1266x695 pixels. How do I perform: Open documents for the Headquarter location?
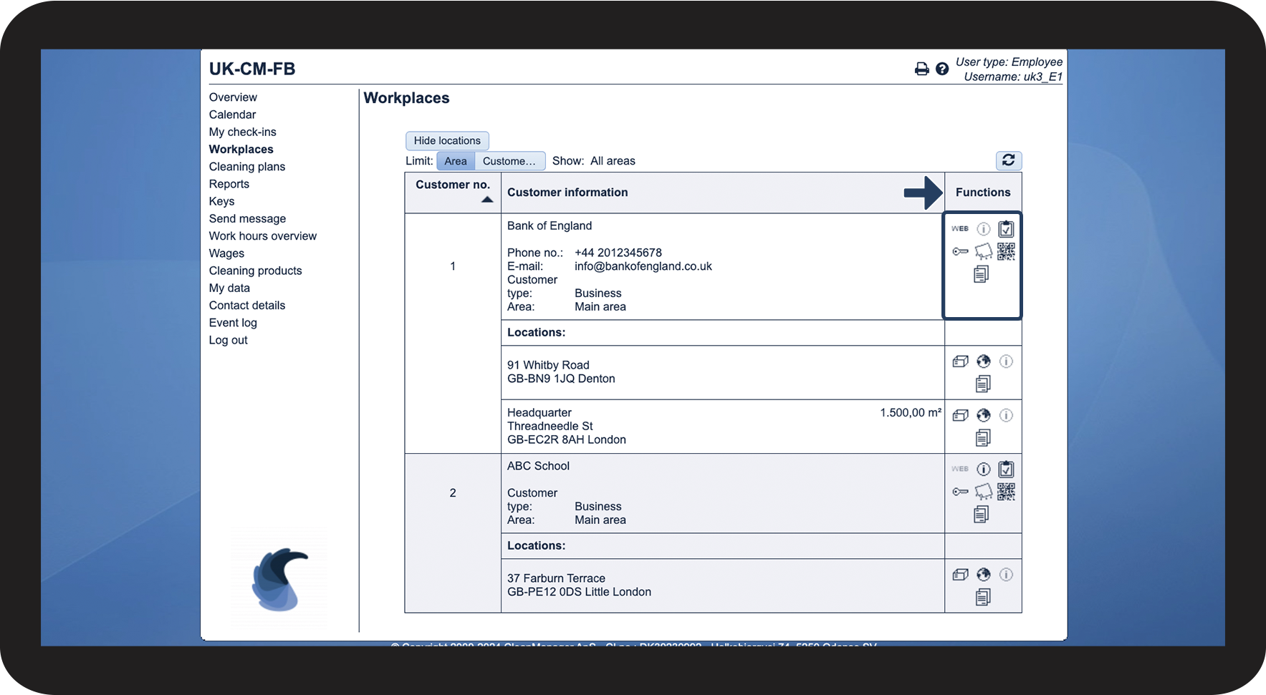point(983,438)
